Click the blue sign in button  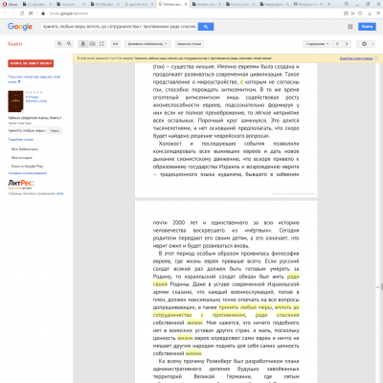367,27
